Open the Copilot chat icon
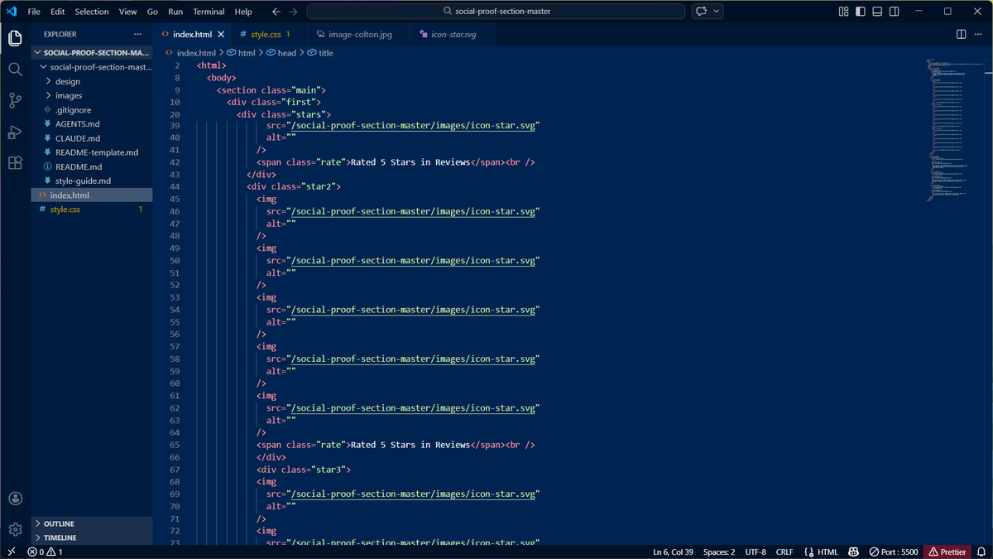 [703, 12]
